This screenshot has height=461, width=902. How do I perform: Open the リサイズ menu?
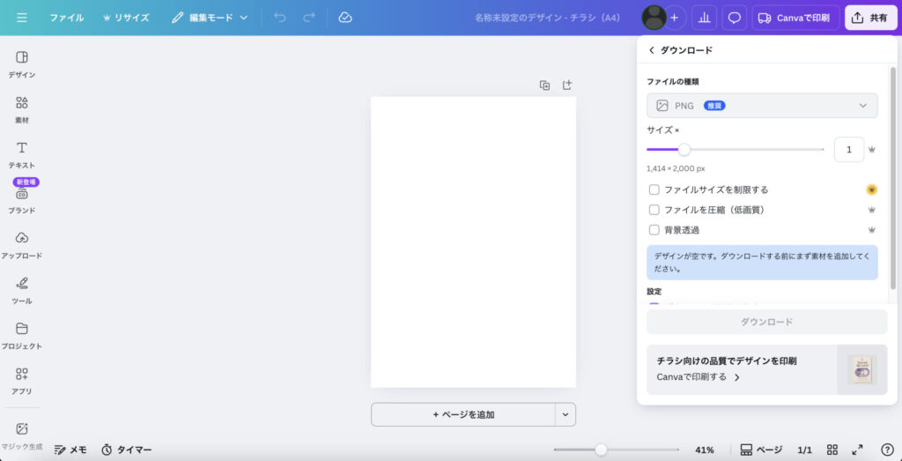[126, 18]
